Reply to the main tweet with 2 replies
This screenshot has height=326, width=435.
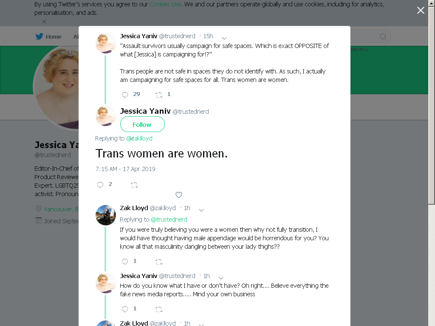click(x=100, y=185)
